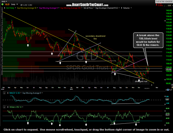This screenshot has width=173, height=133.
Task: Click the move arrows beside GLD Daily
Action: click(x=5, y=8)
